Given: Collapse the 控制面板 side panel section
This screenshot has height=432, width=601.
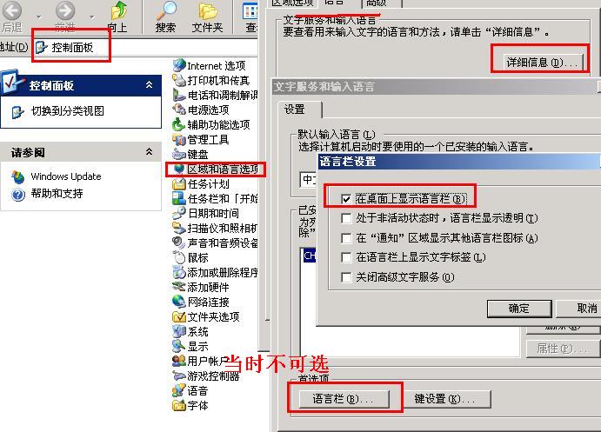Looking at the screenshot, I should (149, 85).
